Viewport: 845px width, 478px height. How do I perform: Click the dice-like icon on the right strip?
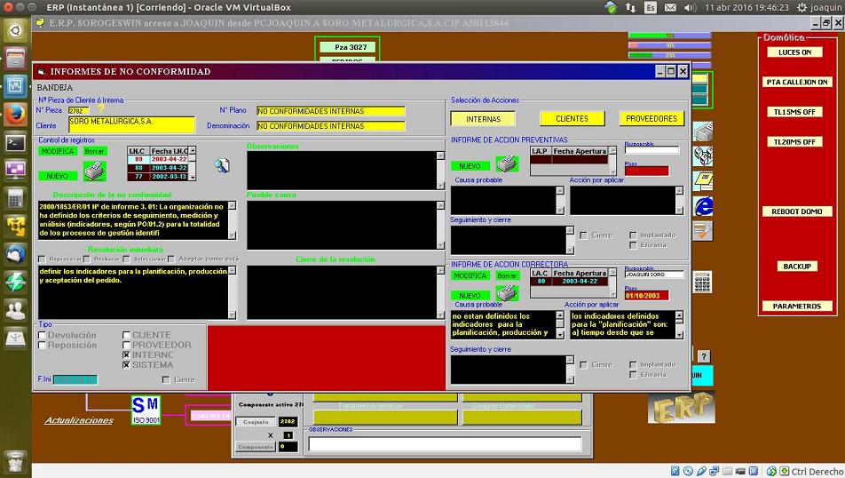703,155
